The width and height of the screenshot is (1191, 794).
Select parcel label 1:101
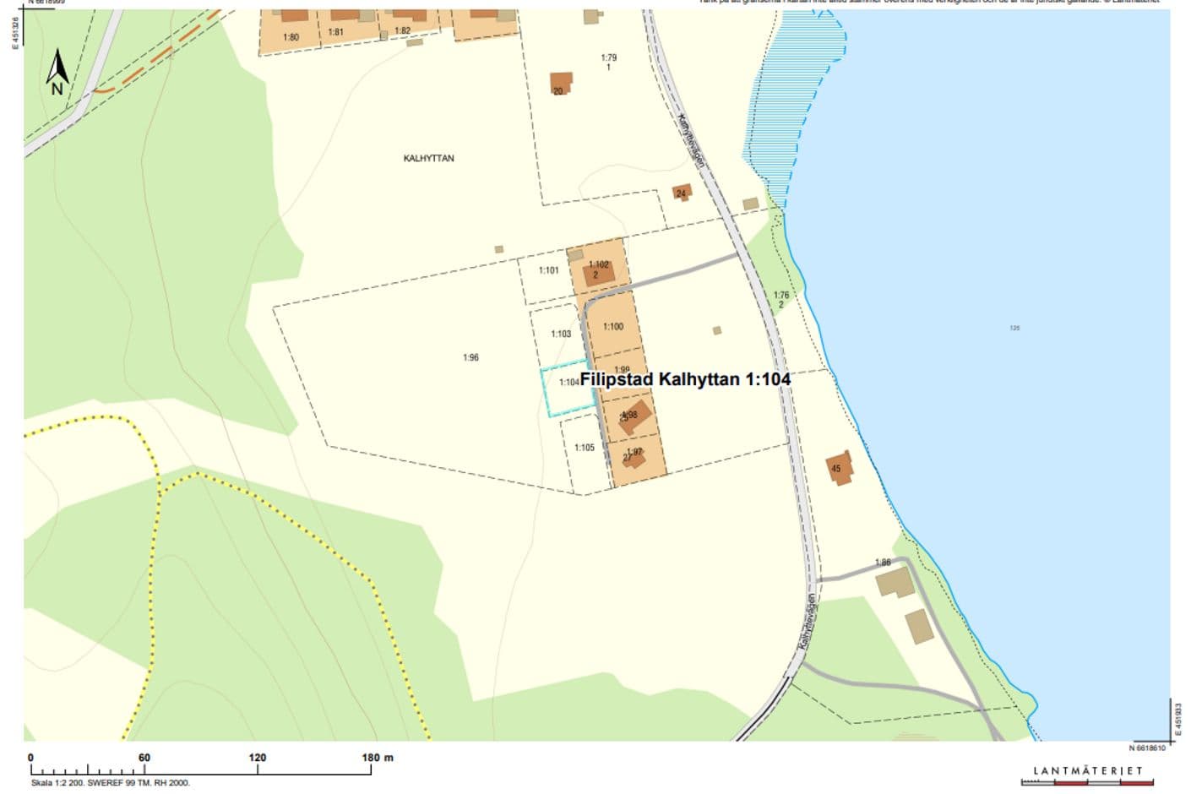tap(549, 270)
